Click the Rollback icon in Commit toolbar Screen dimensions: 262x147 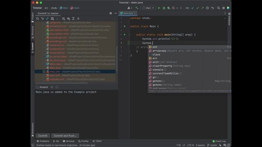coord(43,19)
